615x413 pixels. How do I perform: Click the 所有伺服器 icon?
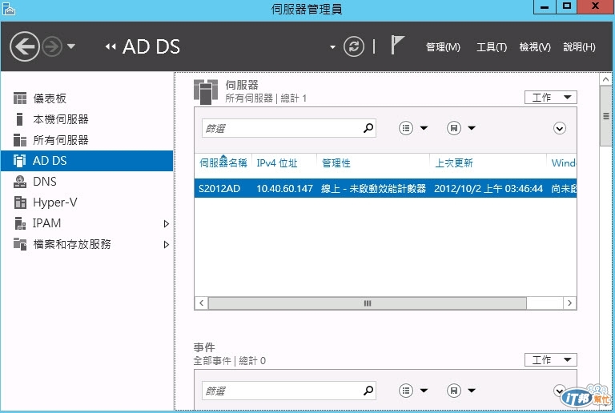click(x=20, y=140)
